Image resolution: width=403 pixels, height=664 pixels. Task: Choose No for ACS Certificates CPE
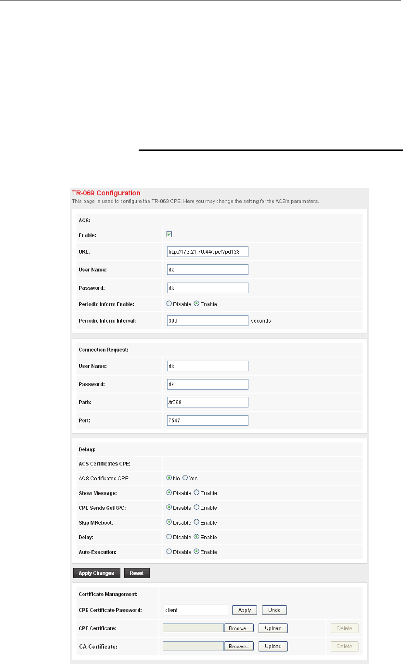coord(169,478)
